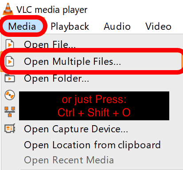Click the red "or just Press:" text
The height and width of the screenshot is (170, 183).
coord(94,99)
